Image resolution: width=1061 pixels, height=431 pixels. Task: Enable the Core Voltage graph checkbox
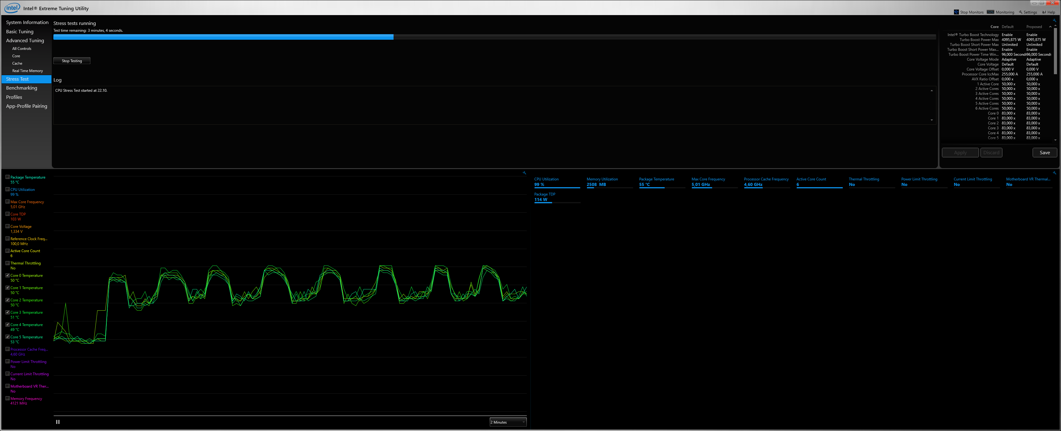(7, 226)
